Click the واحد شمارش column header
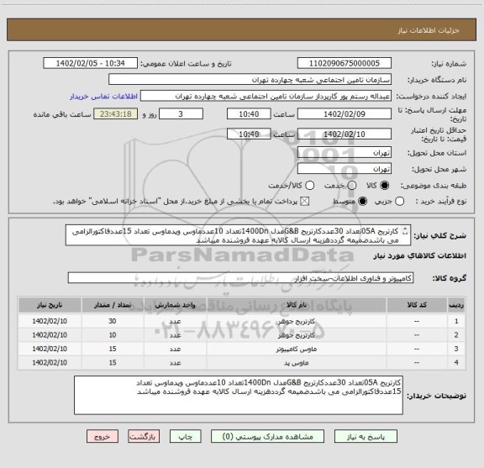This screenshot has width=484, height=468. point(175,305)
